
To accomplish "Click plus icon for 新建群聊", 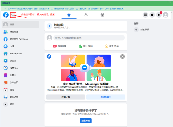I will point(136,30).
